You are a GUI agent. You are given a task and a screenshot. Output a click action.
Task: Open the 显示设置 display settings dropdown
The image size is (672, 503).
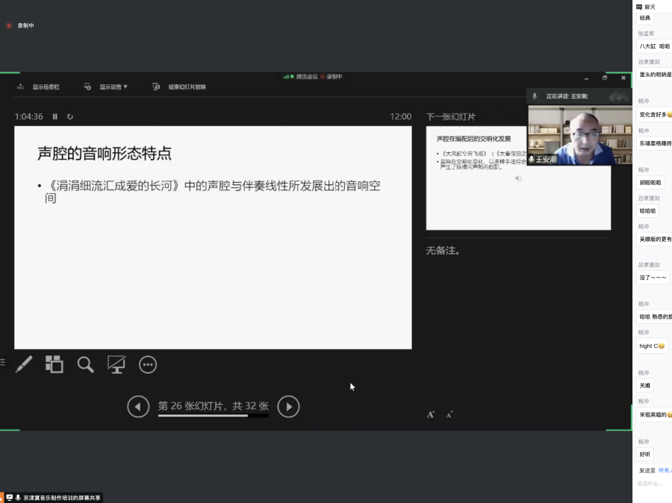point(106,87)
